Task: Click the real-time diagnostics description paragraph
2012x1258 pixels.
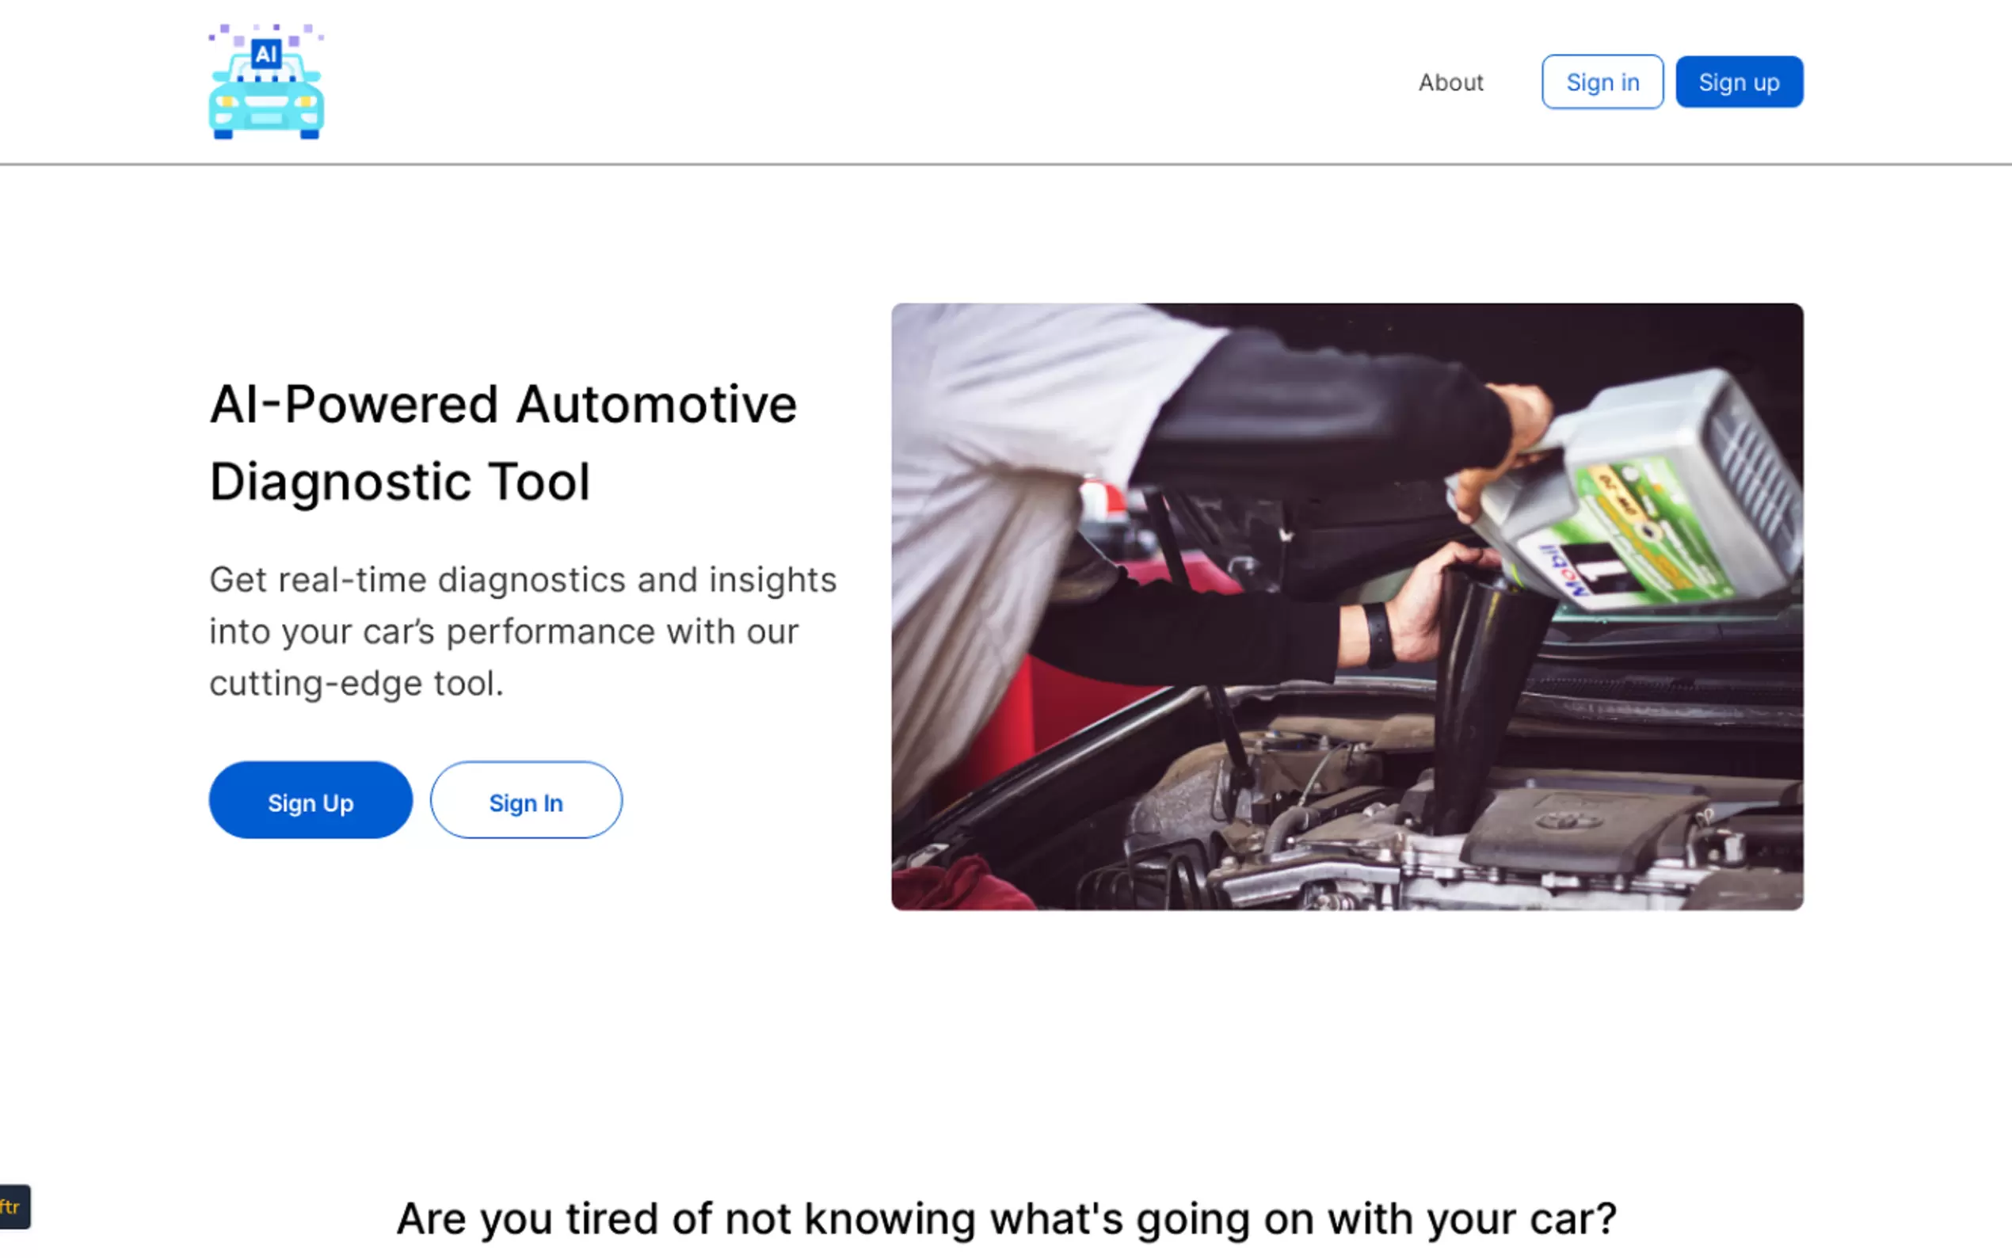Action: (522, 631)
